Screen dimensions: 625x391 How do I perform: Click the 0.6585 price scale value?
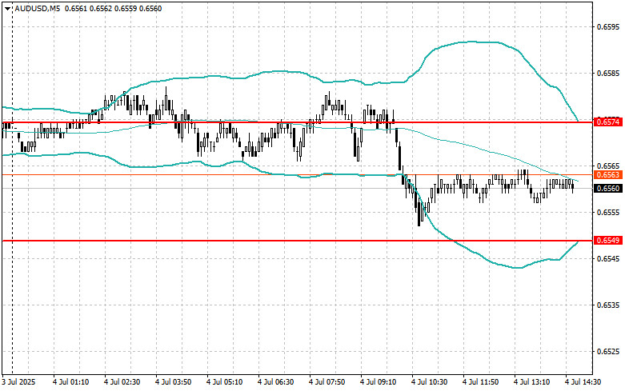tap(608, 74)
